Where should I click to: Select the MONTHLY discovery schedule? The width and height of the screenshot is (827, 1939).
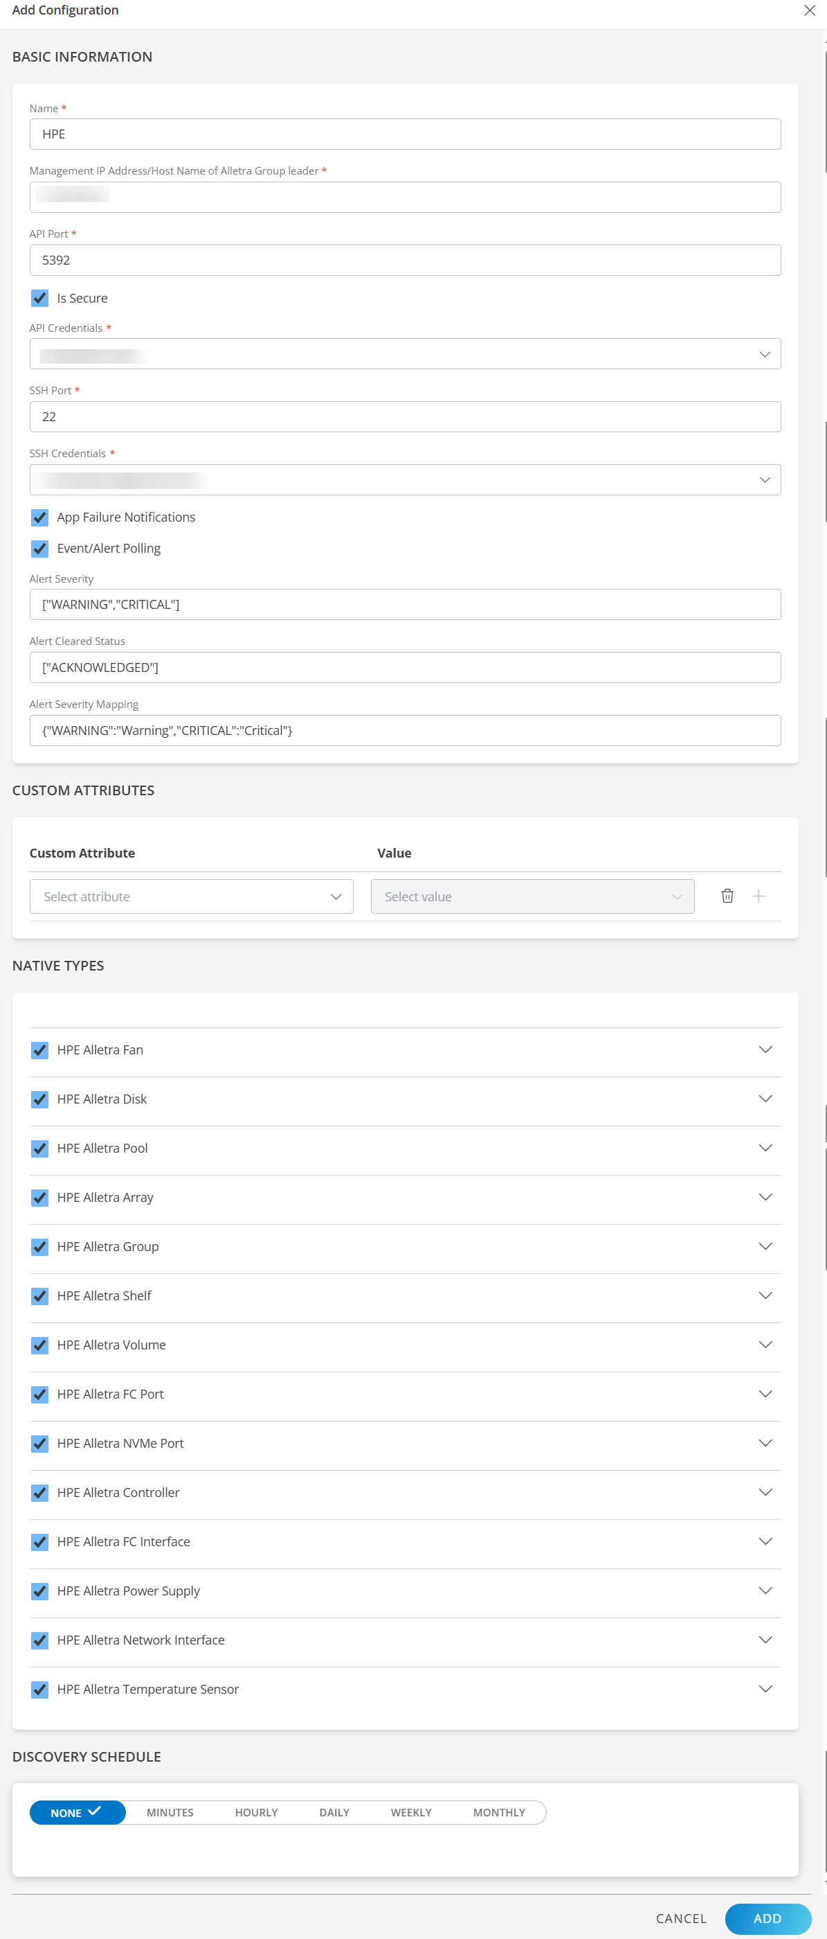click(499, 1812)
